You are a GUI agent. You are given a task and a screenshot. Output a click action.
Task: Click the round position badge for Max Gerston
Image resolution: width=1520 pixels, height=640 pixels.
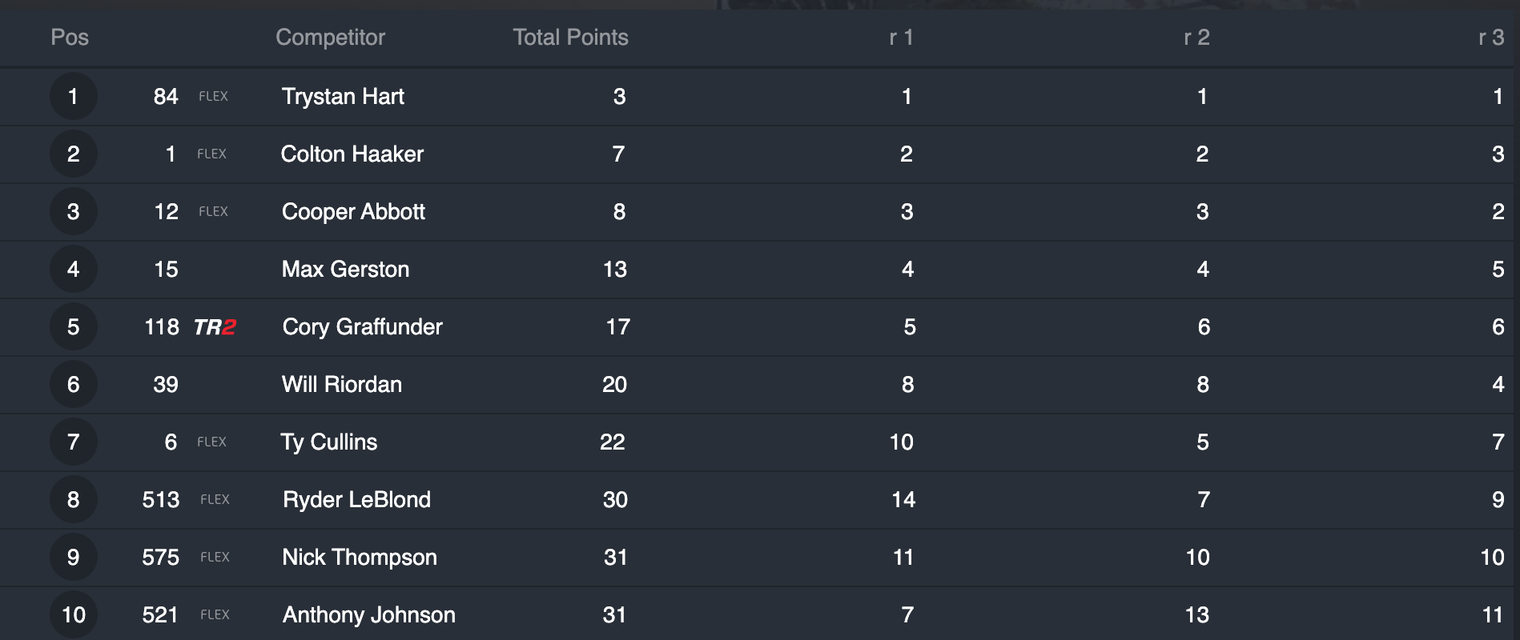(x=73, y=270)
